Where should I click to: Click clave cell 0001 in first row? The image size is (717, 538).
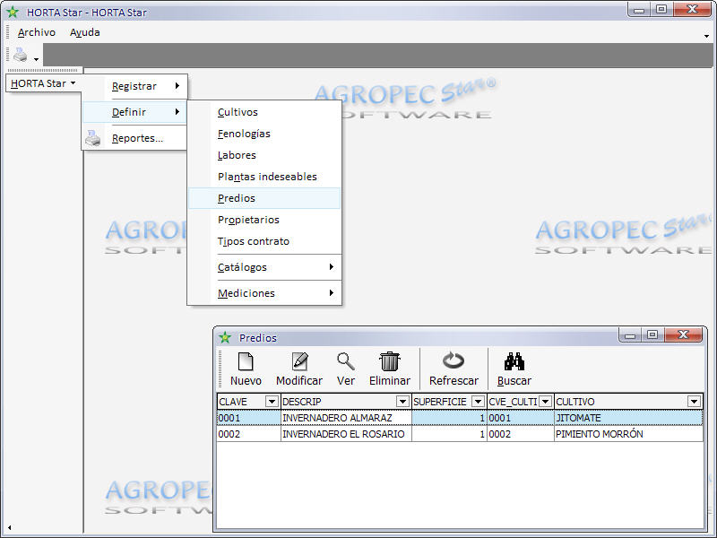(x=249, y=418)
